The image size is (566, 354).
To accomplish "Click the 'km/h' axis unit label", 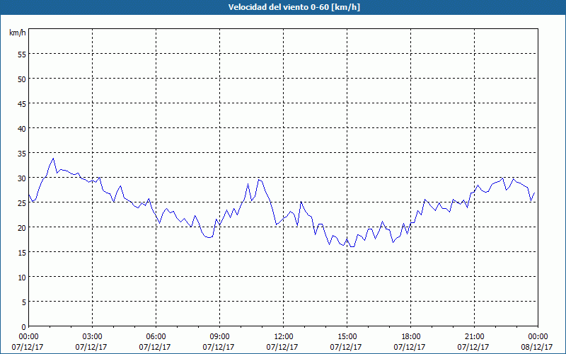I will pos(18,33).
